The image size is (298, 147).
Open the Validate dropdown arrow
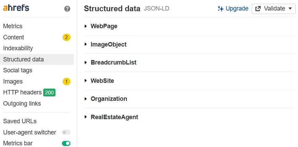coord(290,9)
